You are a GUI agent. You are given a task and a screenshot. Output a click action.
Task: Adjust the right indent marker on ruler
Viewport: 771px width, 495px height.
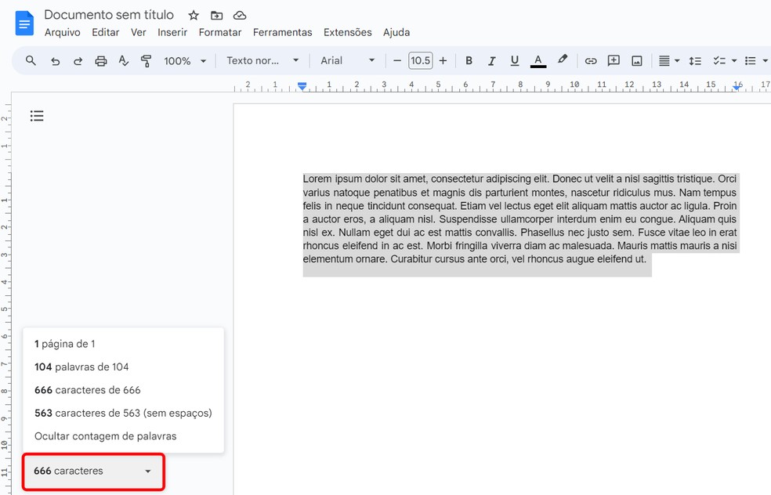(x=737, y=87)
